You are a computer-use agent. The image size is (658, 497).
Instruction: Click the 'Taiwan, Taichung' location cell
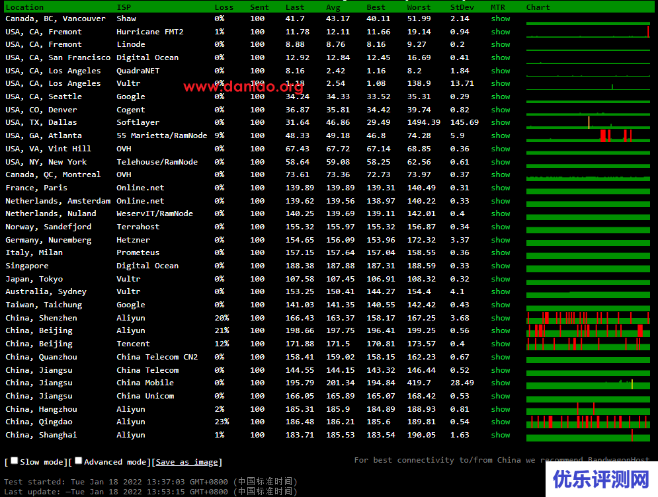pos(44,305)
